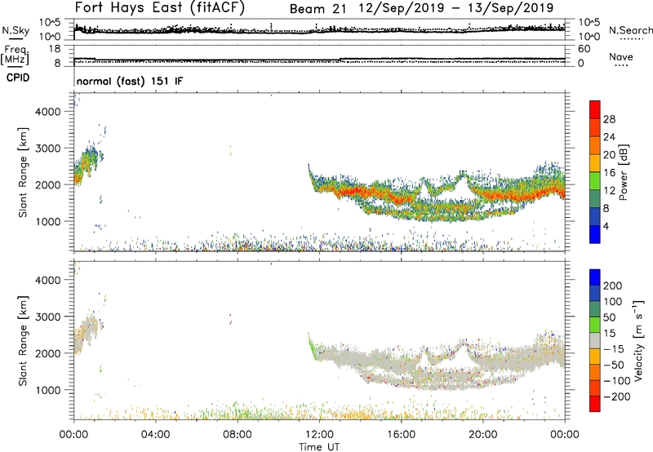Click the 'Fort Hays East (fitACF)' plot title

coord(159,7)
